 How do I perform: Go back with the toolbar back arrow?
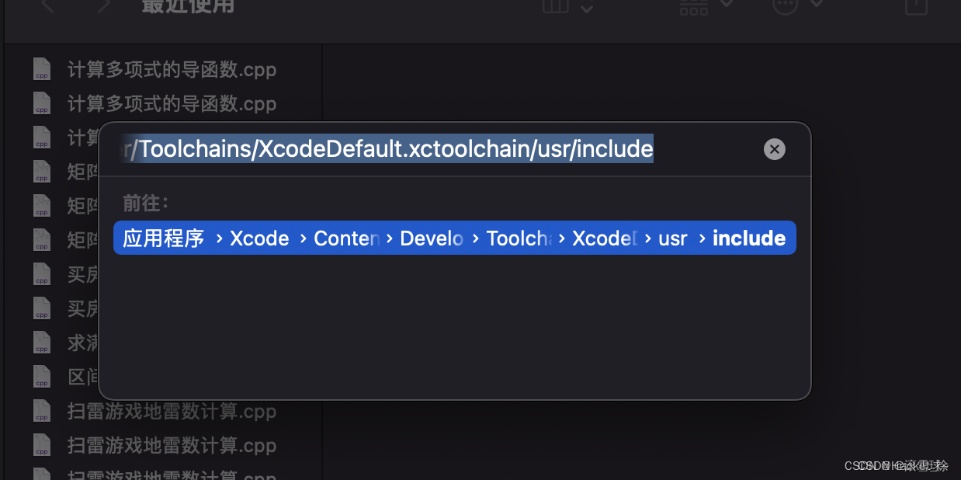point(47,6)
